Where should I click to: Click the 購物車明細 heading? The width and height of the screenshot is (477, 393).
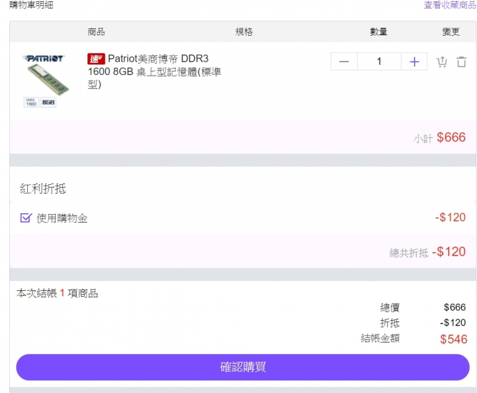31,5
